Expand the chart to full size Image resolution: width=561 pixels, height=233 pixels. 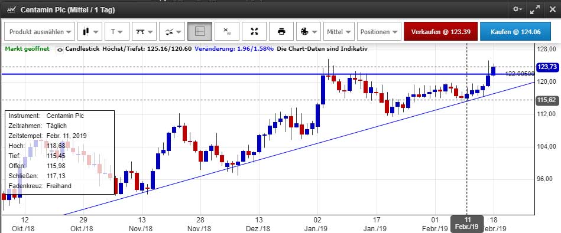pyautogui.click(x=535, y=9)
